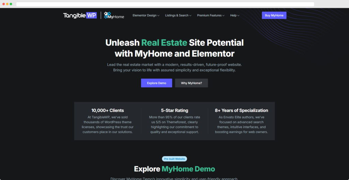Click the yellow minimize window dot
349x180 pixels.
tap(7, 4)
